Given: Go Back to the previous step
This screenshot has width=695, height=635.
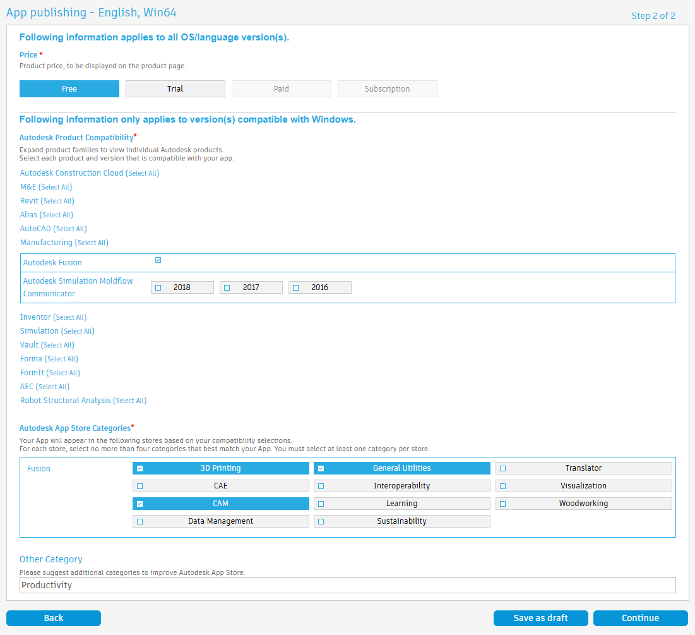Looking at the screenshot, I should pyautogui.click(x=54, y=618).
